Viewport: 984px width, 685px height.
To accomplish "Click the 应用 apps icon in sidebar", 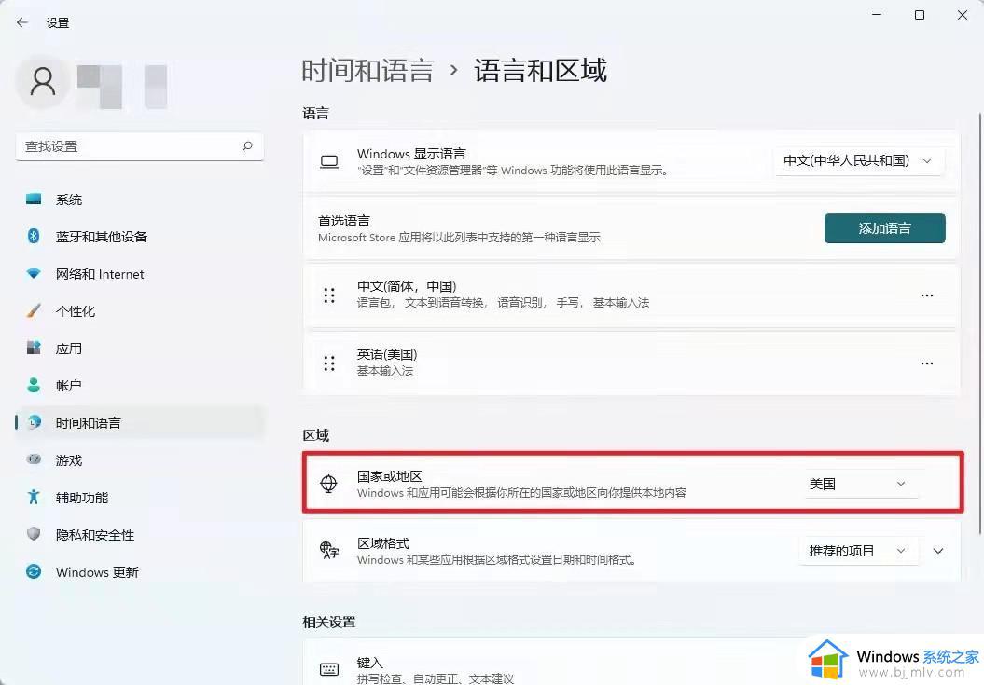I will (x=34, y=348).
